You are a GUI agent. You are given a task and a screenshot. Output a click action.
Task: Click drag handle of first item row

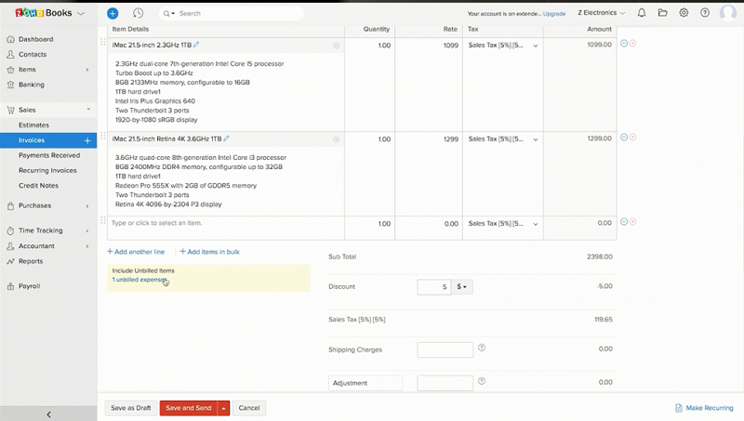102,42
